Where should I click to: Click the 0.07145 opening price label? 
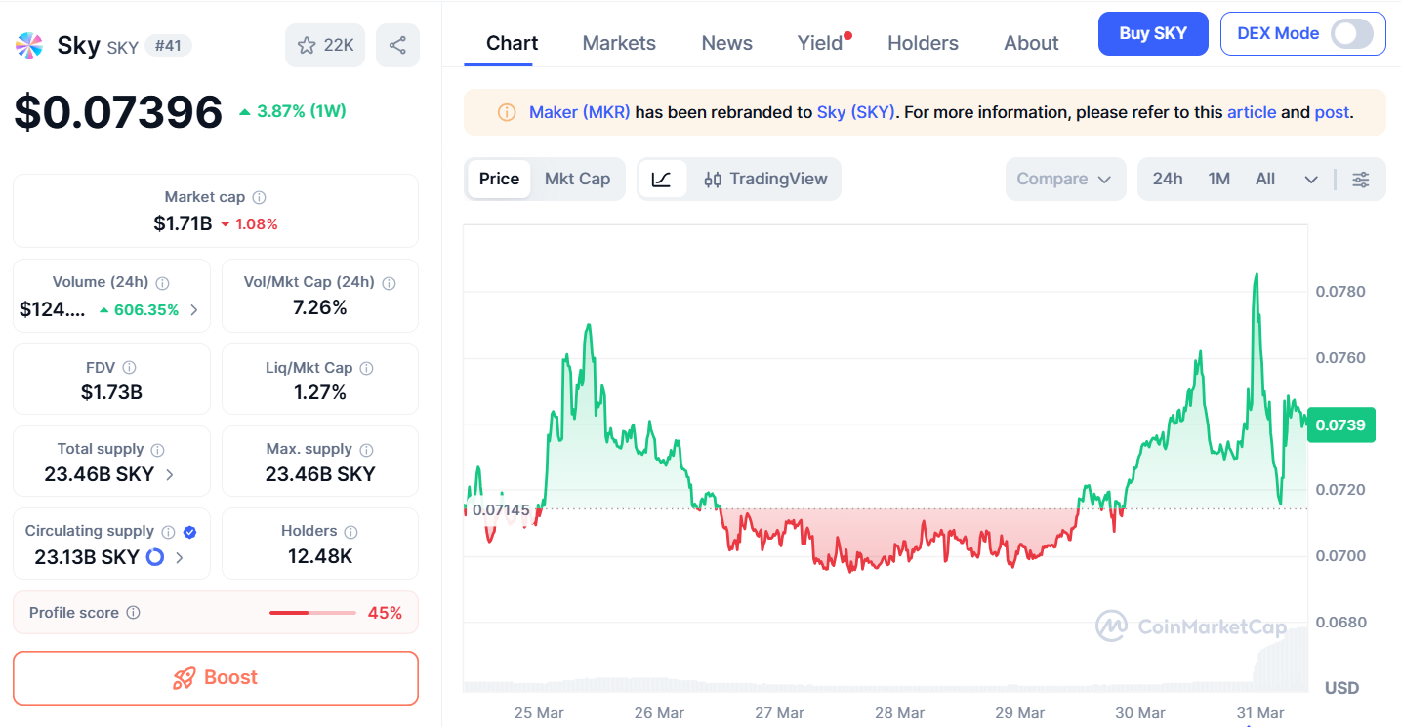(x=500, y=509)
